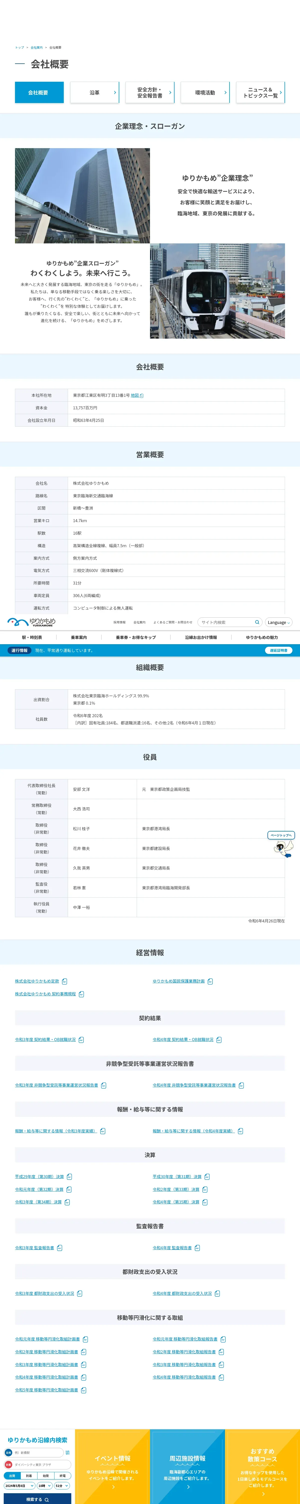Open PDF icon for 令和3年度 契約結果・OB就職状況
This screenshot has width=300, height=1504.
click(81, 1040)
